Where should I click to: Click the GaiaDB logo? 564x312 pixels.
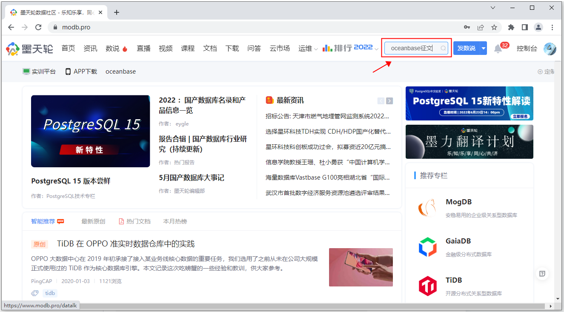tap(428, 247)
